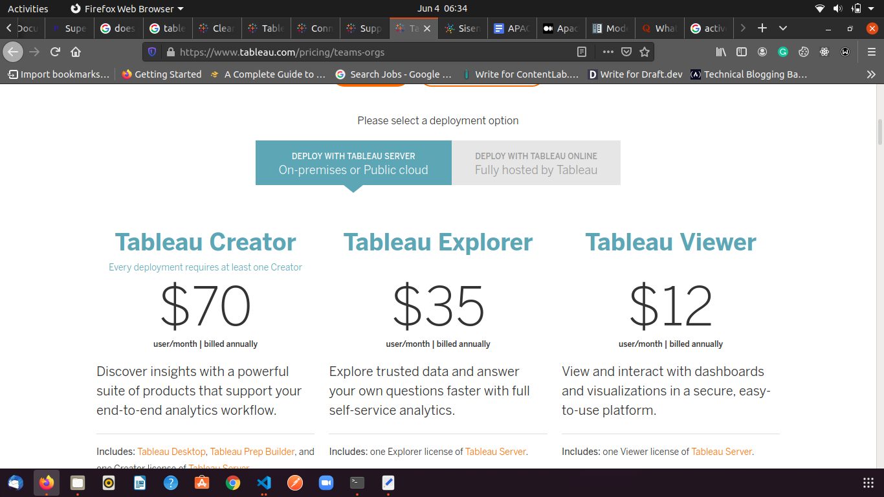
Task: Open Text Editor from the dock
Action: [x=388, y=483]
